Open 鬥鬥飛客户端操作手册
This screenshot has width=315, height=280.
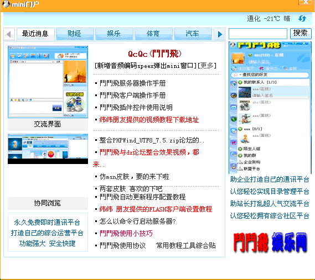pyautogui.click(x=133, y=96)
